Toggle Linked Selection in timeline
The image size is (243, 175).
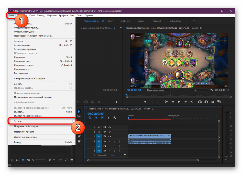[102, 118]
